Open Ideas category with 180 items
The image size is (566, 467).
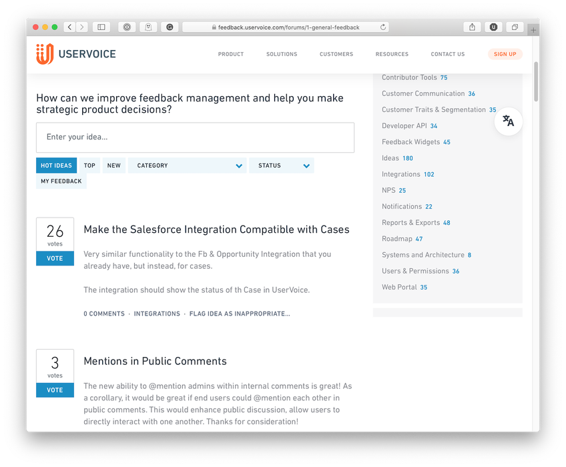tap(397, 158)
